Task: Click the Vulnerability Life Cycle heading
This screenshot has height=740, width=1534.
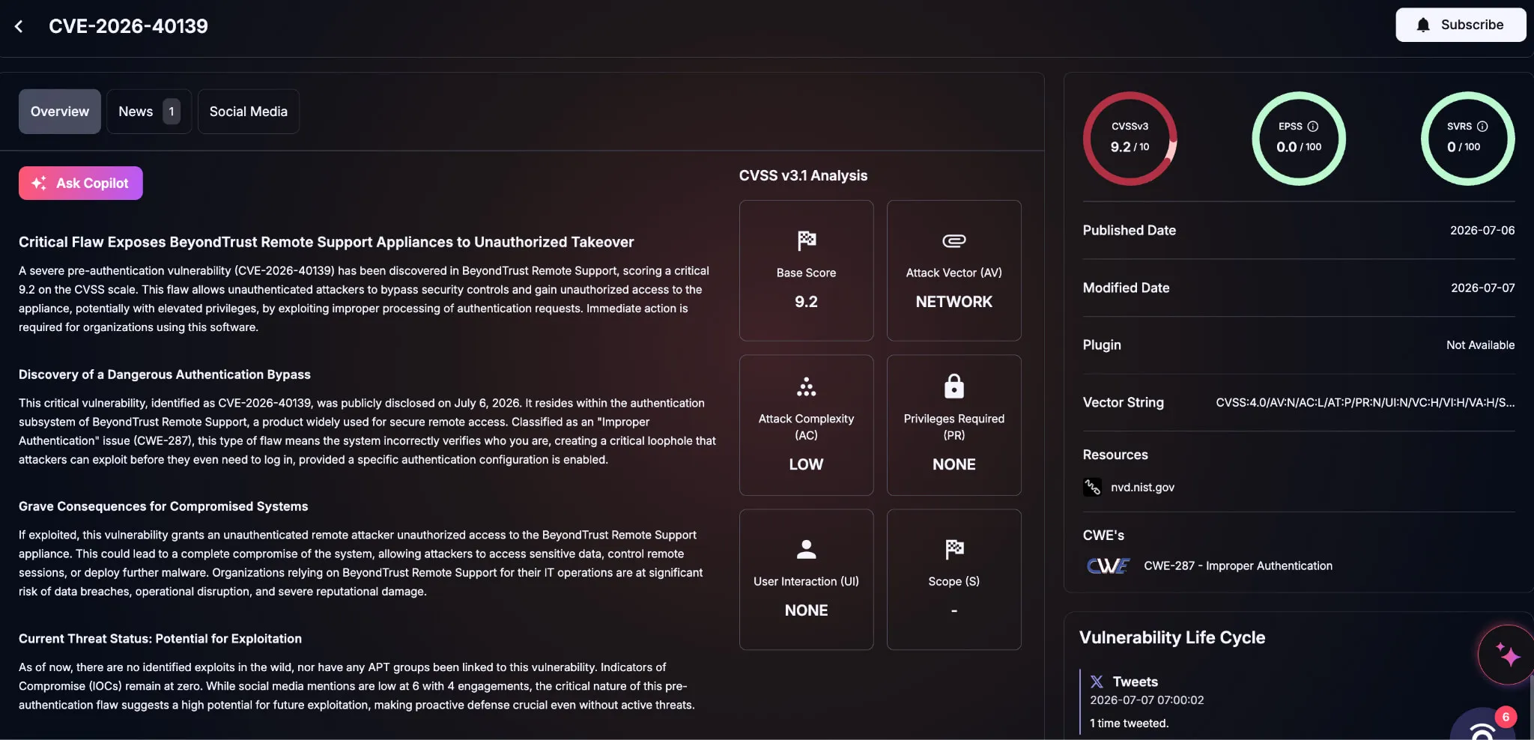Action: pos(1171,637)
